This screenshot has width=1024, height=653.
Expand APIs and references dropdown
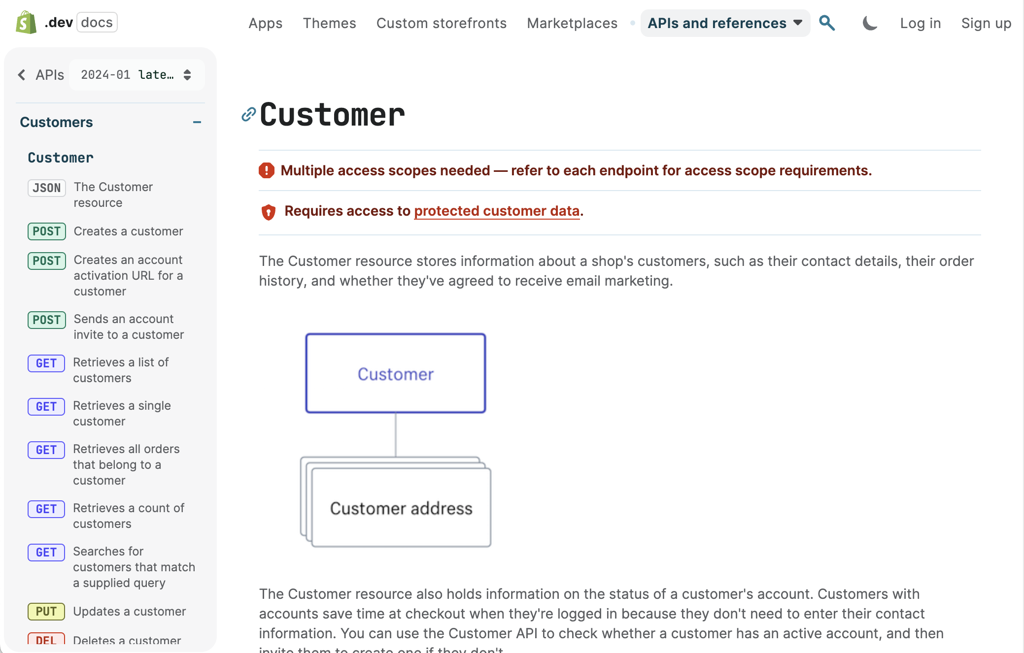[x=725, y=23]
